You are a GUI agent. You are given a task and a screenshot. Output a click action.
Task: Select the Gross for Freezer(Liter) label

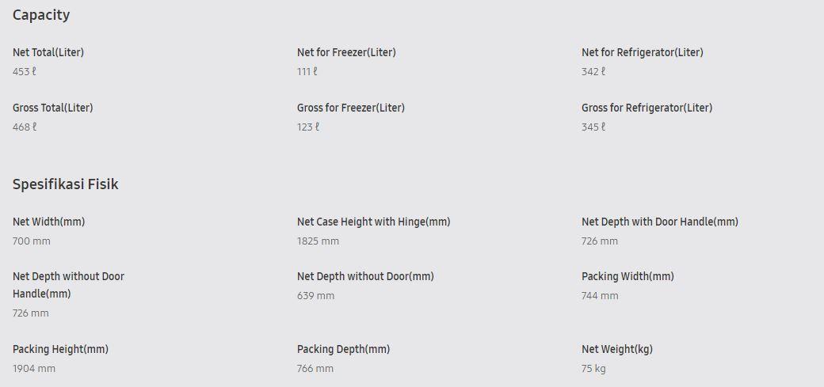[x=351, y=108]
